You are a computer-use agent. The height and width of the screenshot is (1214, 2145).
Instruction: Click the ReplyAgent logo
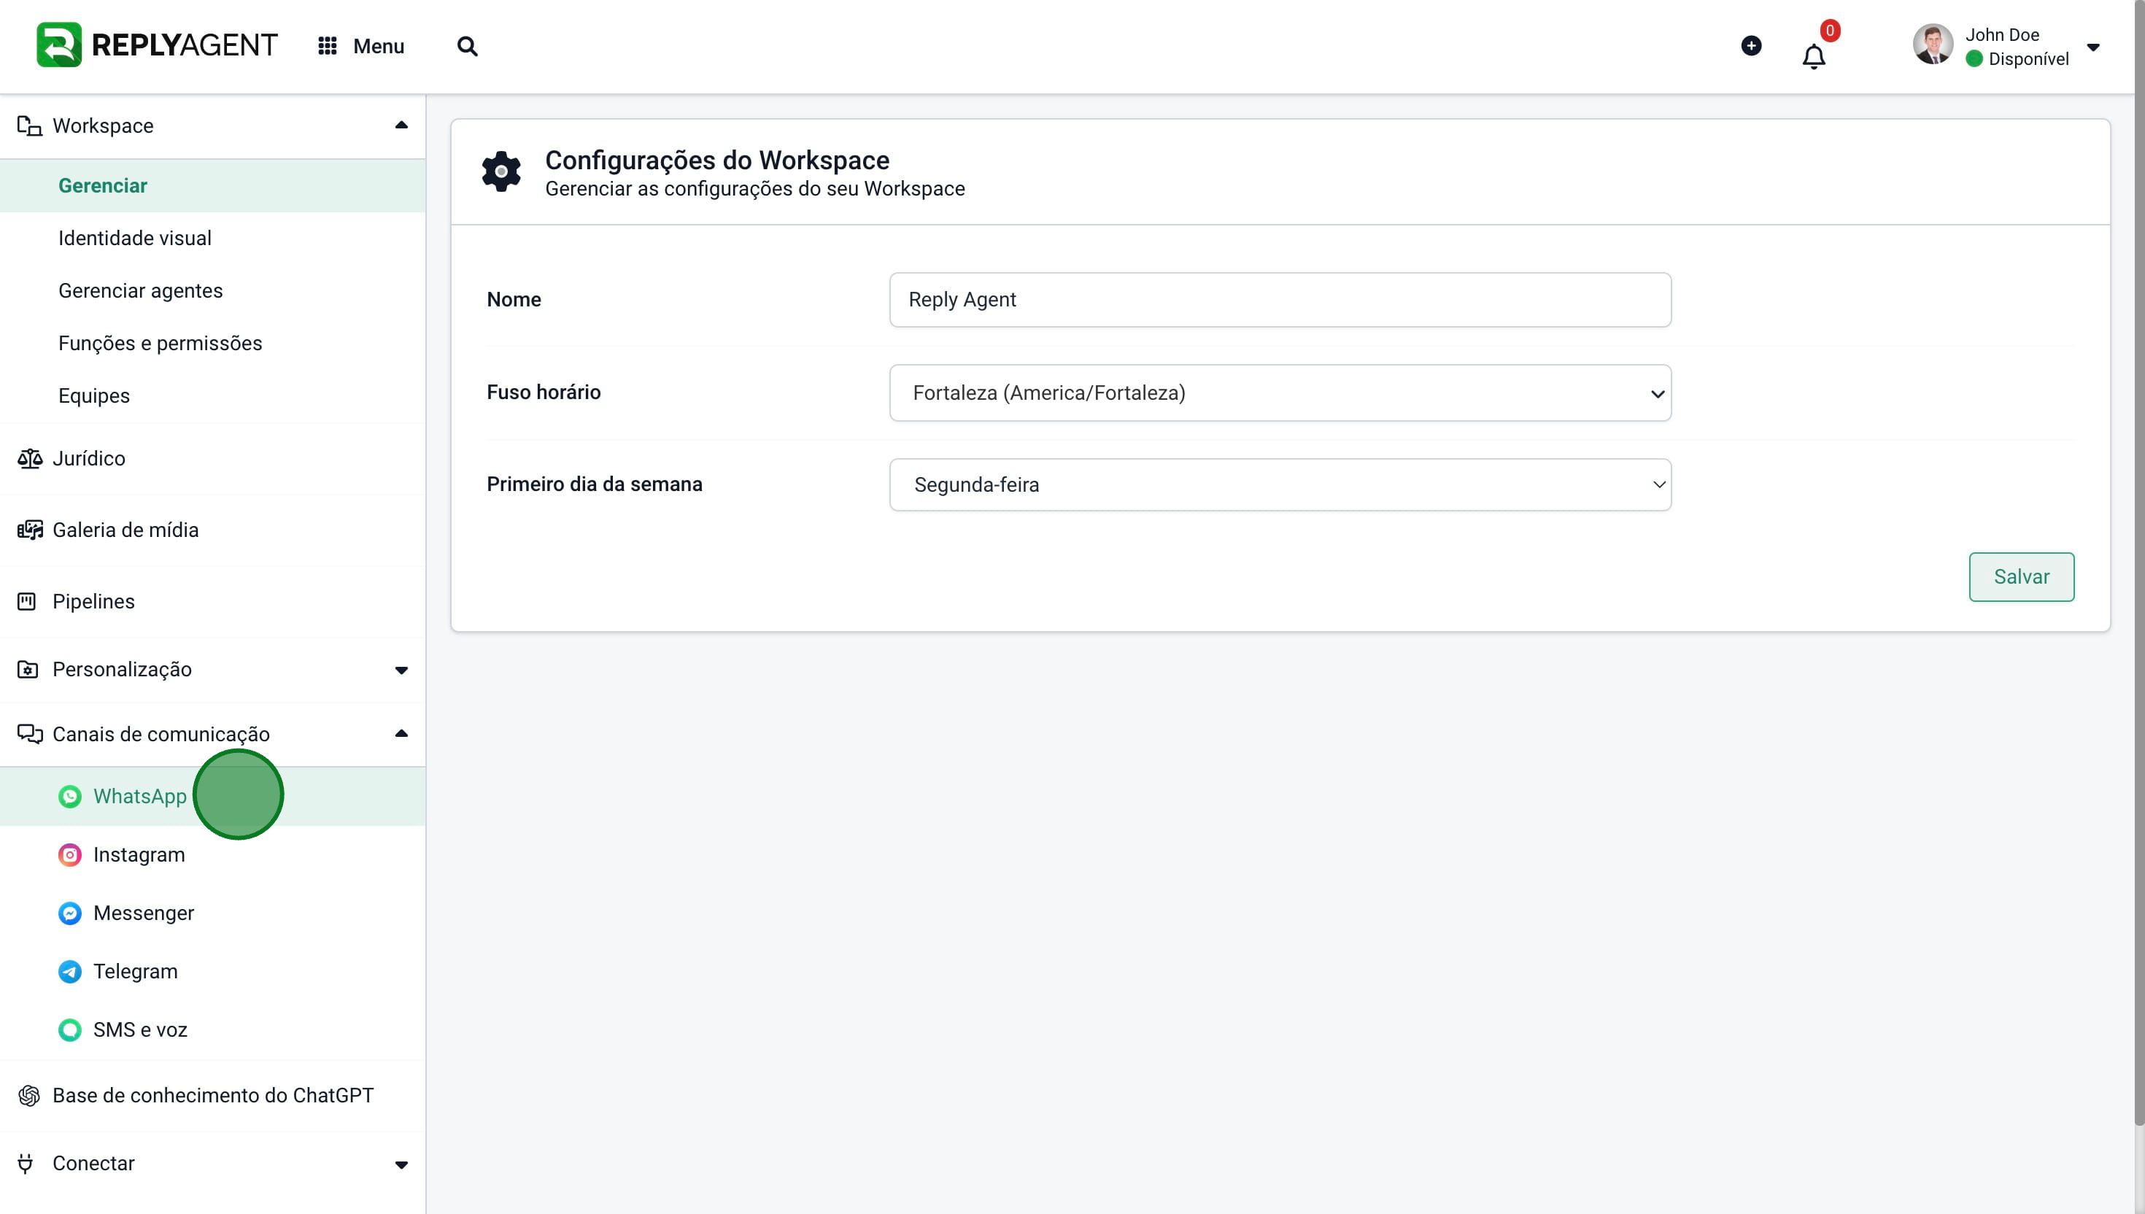point(157,45)
